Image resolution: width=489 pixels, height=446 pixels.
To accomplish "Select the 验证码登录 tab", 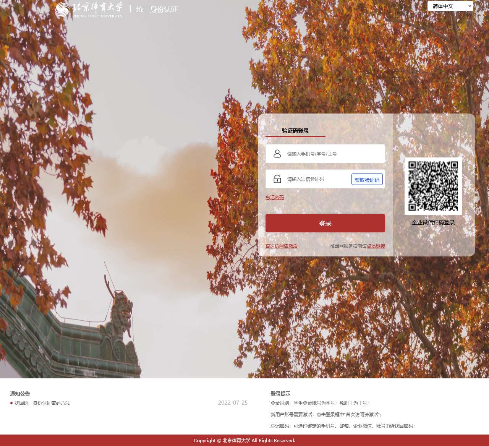I will 295,131.
